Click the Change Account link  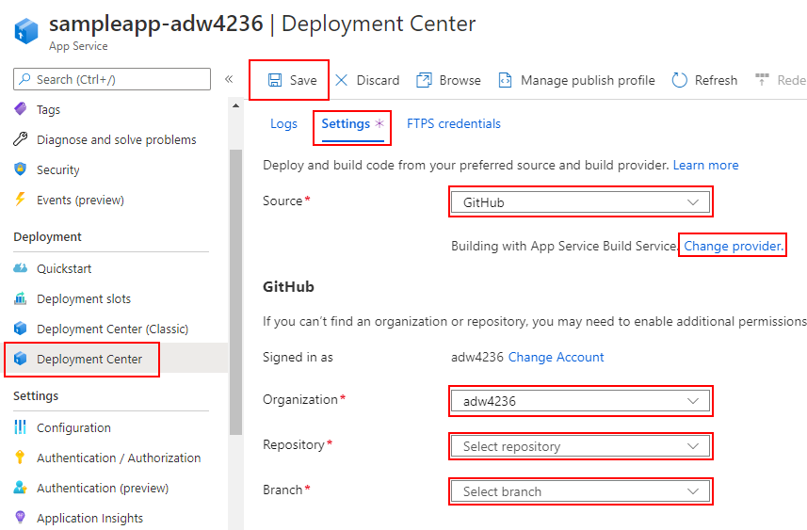point(556,357)
